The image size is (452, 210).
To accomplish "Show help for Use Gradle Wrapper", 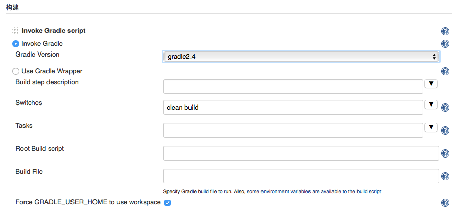I will pos(445,71).
